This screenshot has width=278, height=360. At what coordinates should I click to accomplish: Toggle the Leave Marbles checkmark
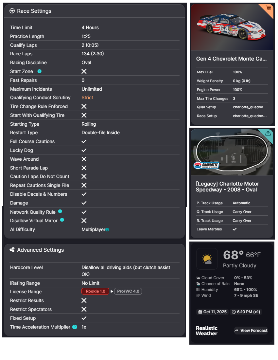click(x=235, y=229)
